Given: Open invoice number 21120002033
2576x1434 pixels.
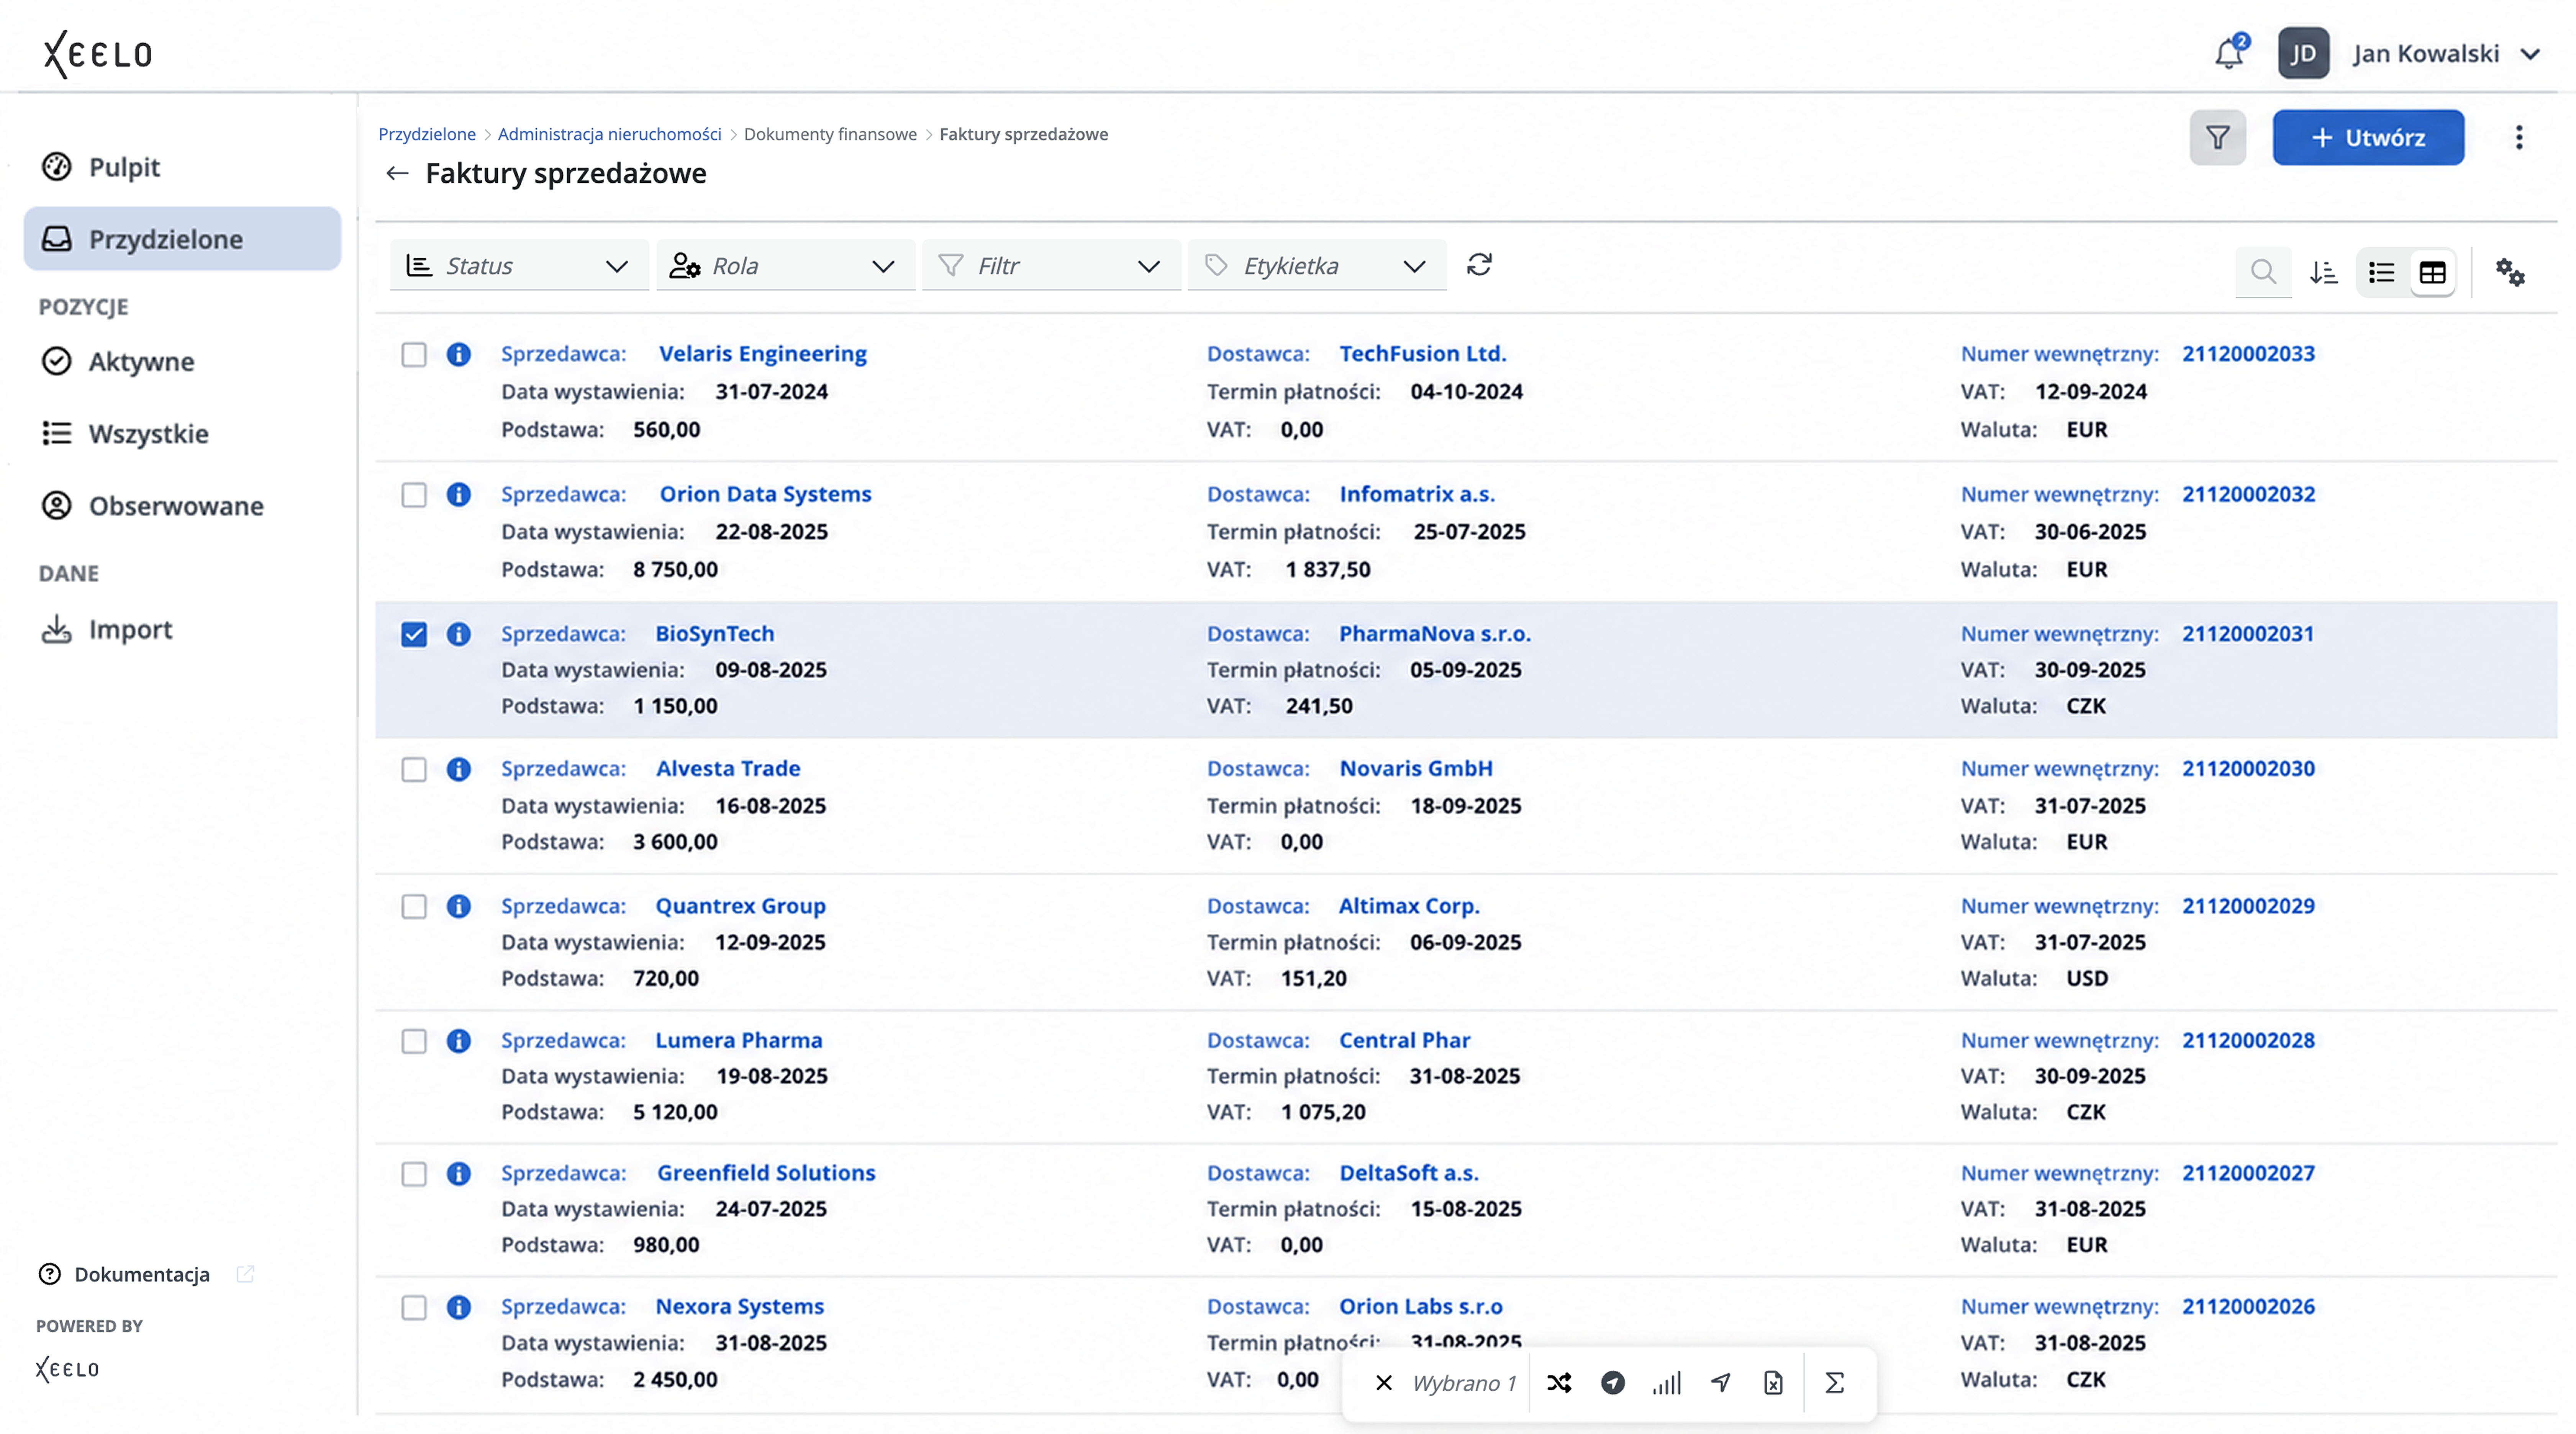Looking at the screenshot, I should coord(2248,354).
